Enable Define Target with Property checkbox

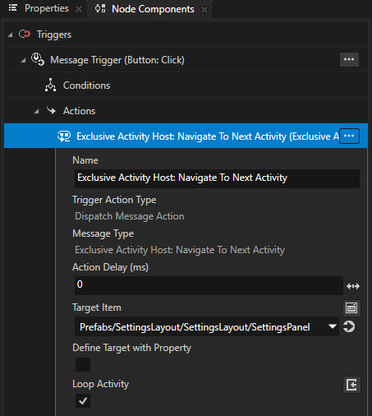(x=83, y=364)
